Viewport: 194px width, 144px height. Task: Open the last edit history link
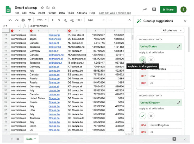115,13
